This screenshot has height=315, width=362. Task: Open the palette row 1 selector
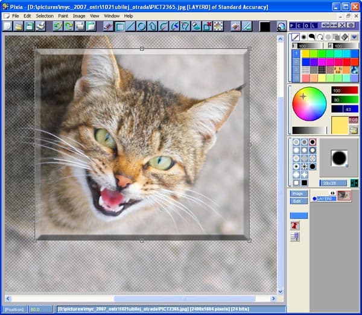296,54
